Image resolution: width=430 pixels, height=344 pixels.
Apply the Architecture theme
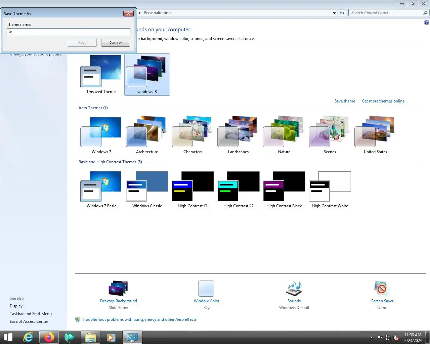click(x=147, y=135)
